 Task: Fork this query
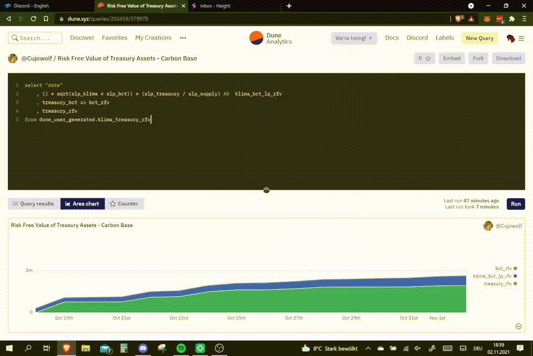[478, 58]
